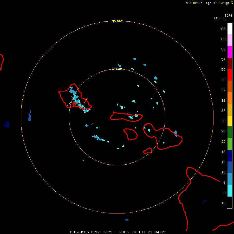Click the dark orange 42 kft legend block
234x234 pixels.
[230, 86]
